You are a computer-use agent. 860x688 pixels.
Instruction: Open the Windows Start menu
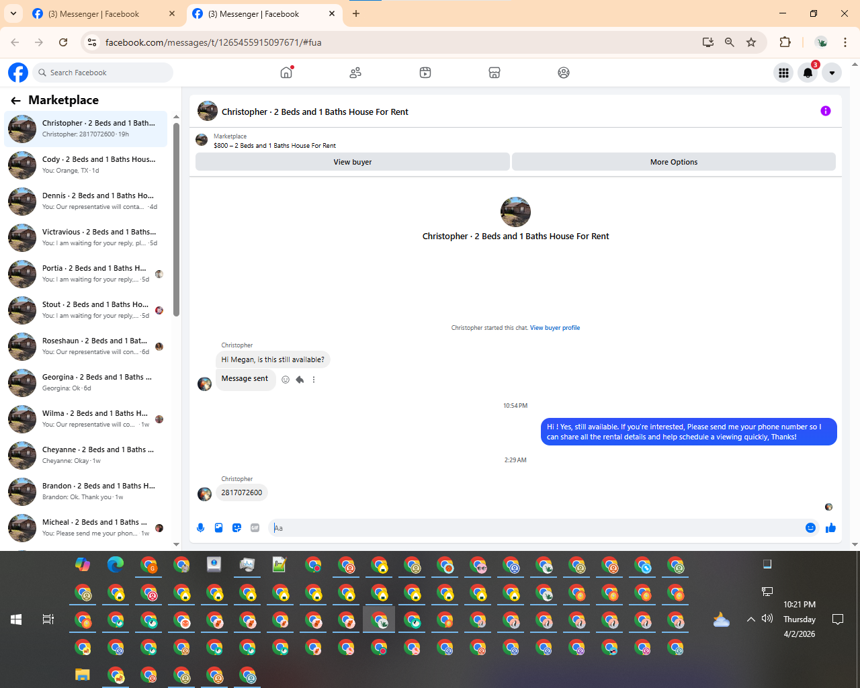pyautogui.click(x=16, y=619)
